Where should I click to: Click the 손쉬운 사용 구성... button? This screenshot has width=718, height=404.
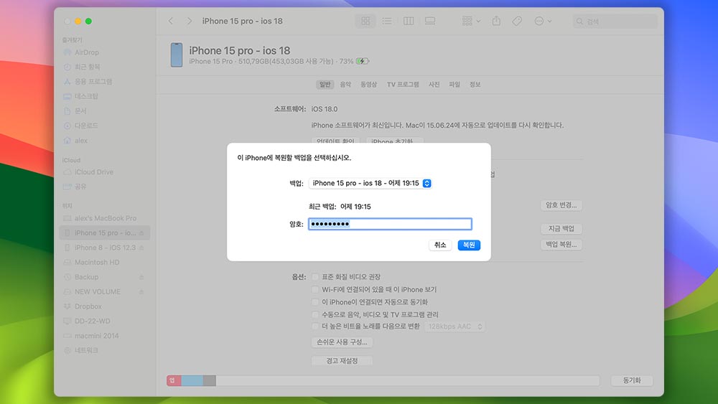coord(342,342)
